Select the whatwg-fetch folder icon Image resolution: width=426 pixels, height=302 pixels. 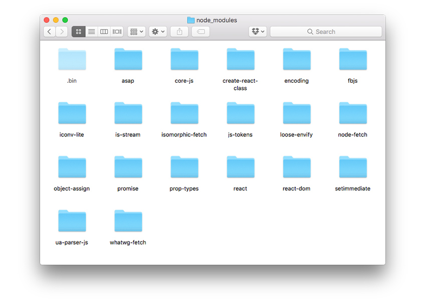(128, 221)
